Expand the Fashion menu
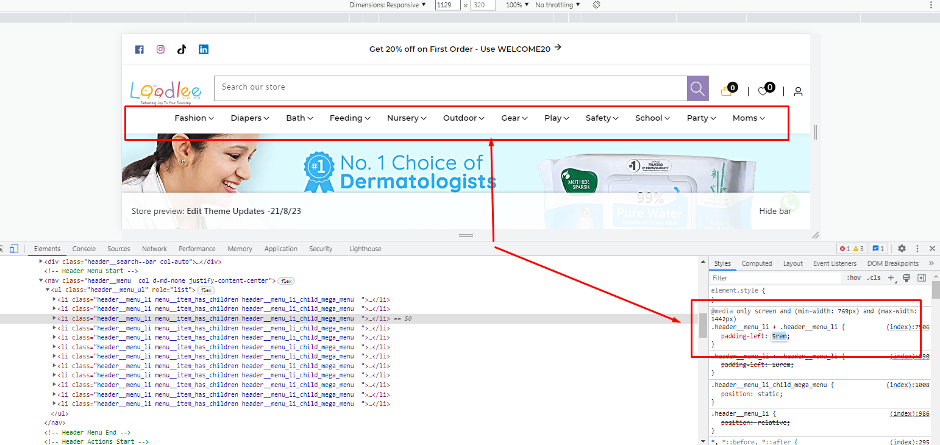The width and height of the screenshot is (940, 445). click(194, 118)
